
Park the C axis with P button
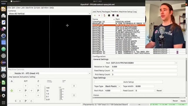(26, 101)
